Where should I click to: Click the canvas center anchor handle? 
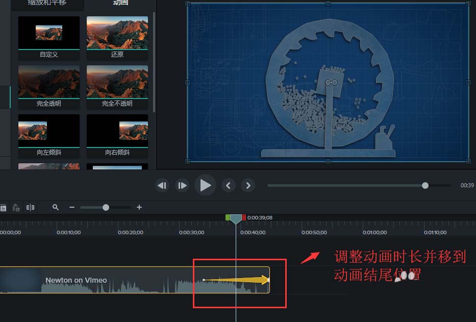pos(331,82)
